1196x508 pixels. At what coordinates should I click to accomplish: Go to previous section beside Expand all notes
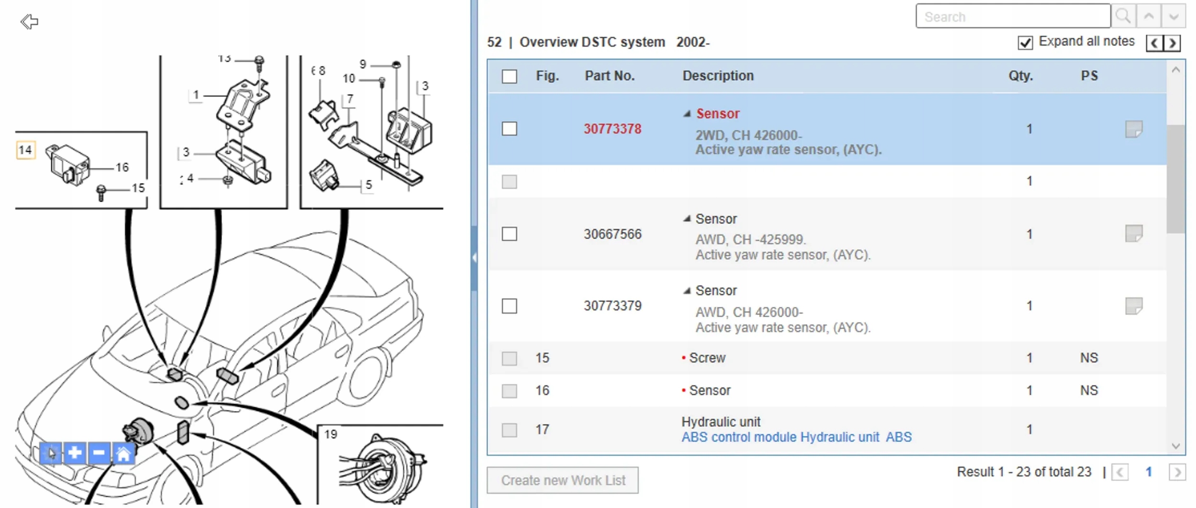click(x=1154, y=43)
